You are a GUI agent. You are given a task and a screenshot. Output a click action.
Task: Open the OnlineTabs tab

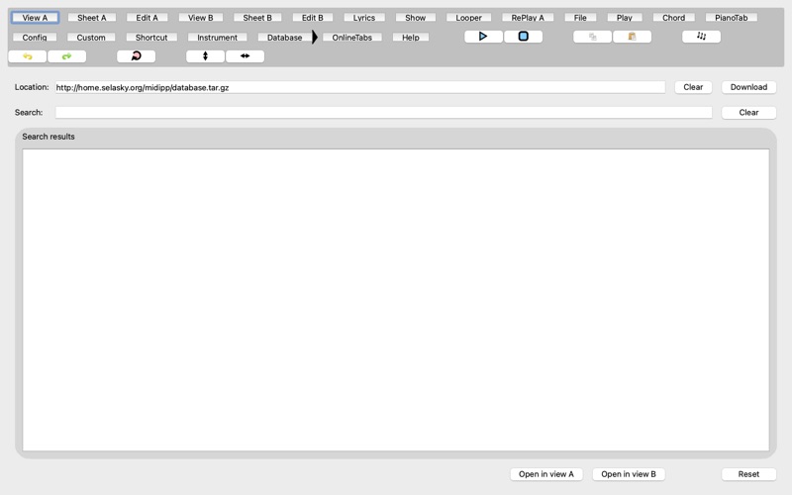352,38
